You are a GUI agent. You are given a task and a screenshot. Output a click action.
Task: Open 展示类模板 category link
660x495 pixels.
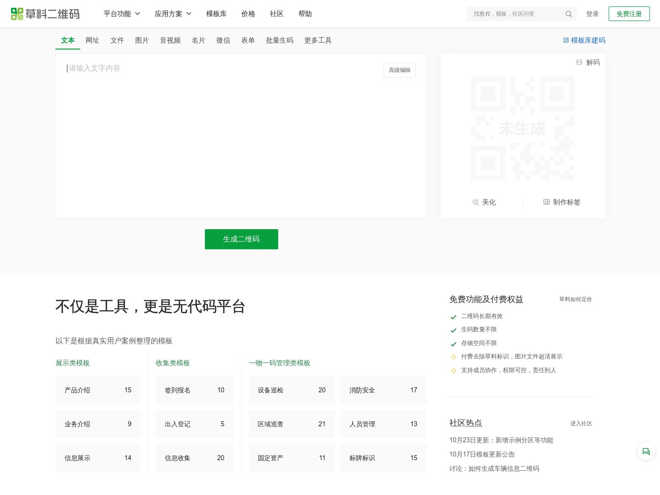[x=72, y=363]
